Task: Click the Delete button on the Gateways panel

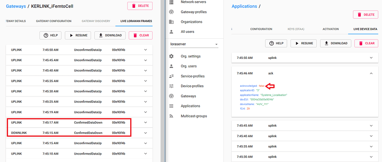Action: coord(140,6)
